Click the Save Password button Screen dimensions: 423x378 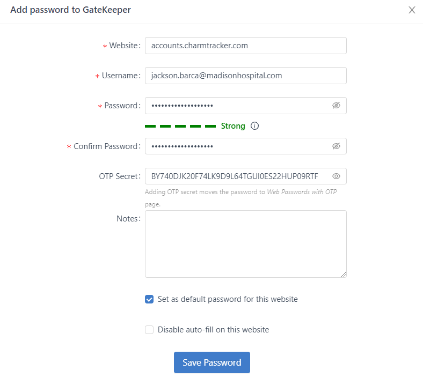(211, 362)
